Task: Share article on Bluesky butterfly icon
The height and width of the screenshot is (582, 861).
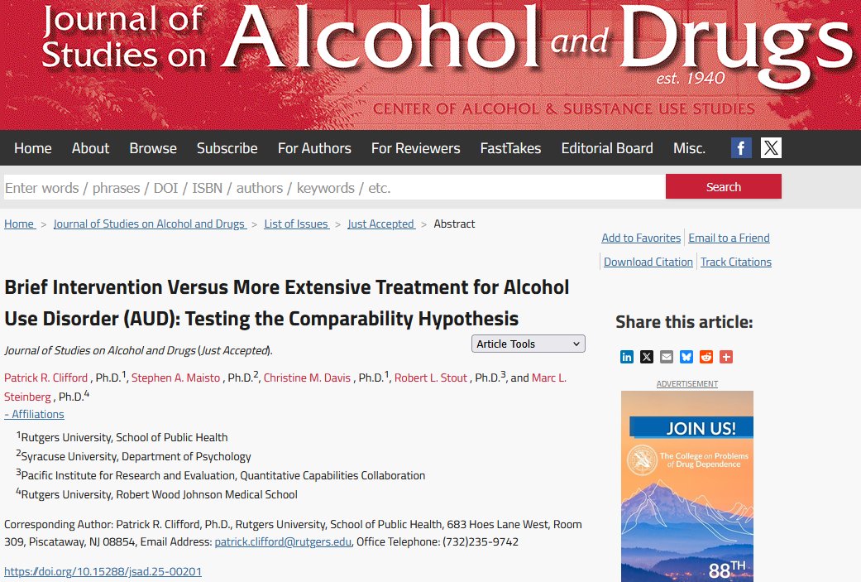Action: (x=686, y=357)
